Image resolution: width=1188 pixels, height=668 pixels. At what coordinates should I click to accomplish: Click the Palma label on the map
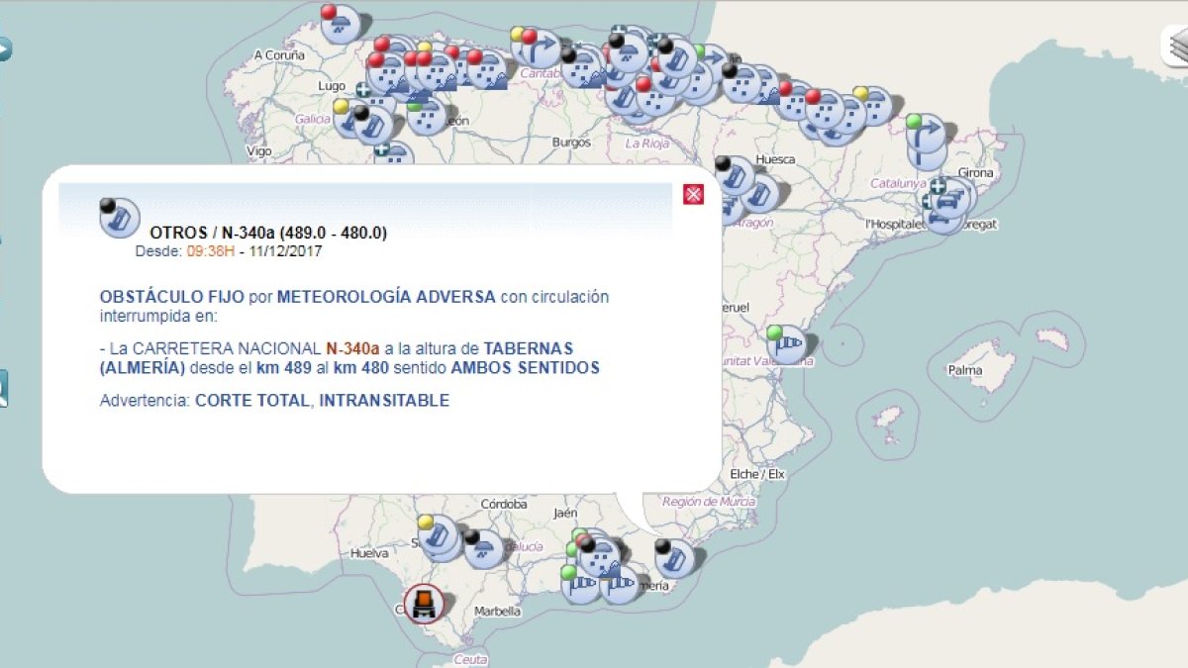pos(964,370)
